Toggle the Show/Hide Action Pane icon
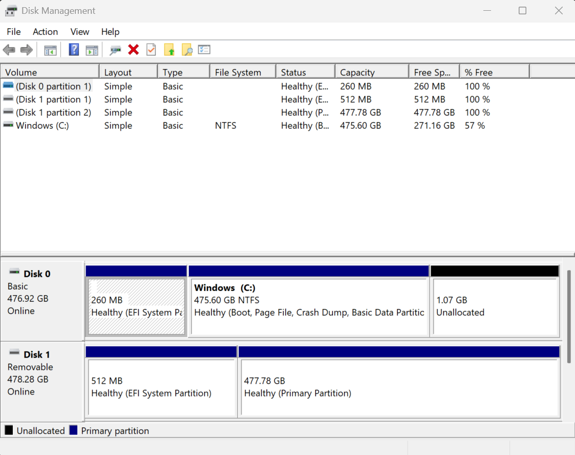Image resolution: width=575 pixels, height=455 pixels. pyautogui.click(x=92, y=50)
